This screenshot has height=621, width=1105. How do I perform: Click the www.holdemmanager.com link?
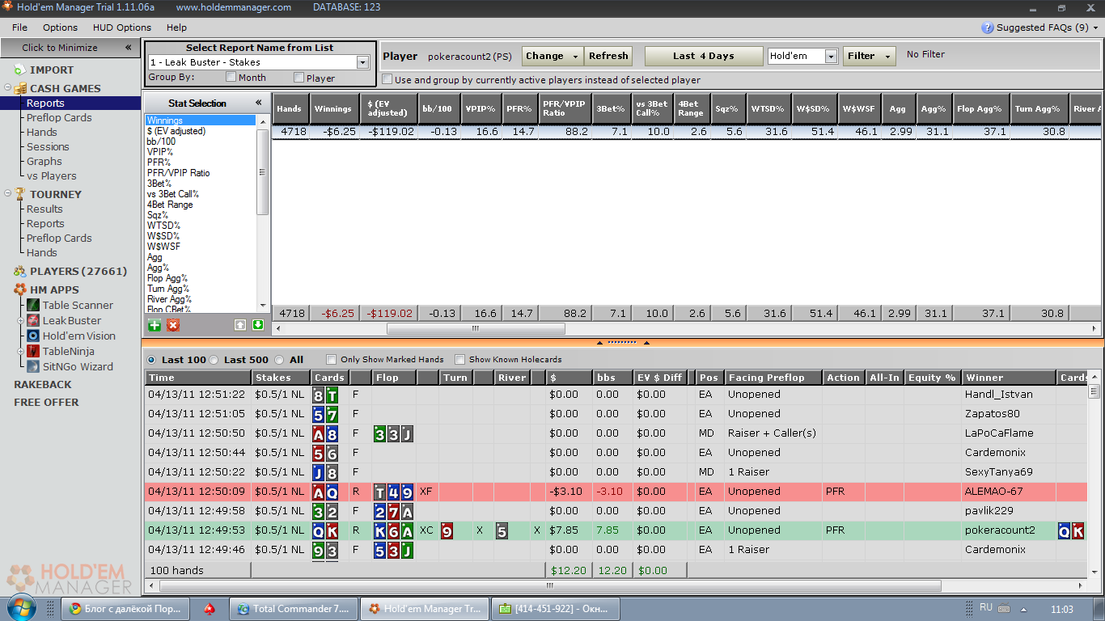point(234,7)
